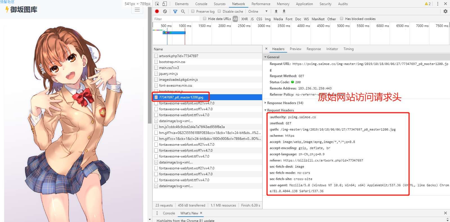Open the Online throttling dropdown
The height and width of the screenshot is (222, 450).
(258, 11)
